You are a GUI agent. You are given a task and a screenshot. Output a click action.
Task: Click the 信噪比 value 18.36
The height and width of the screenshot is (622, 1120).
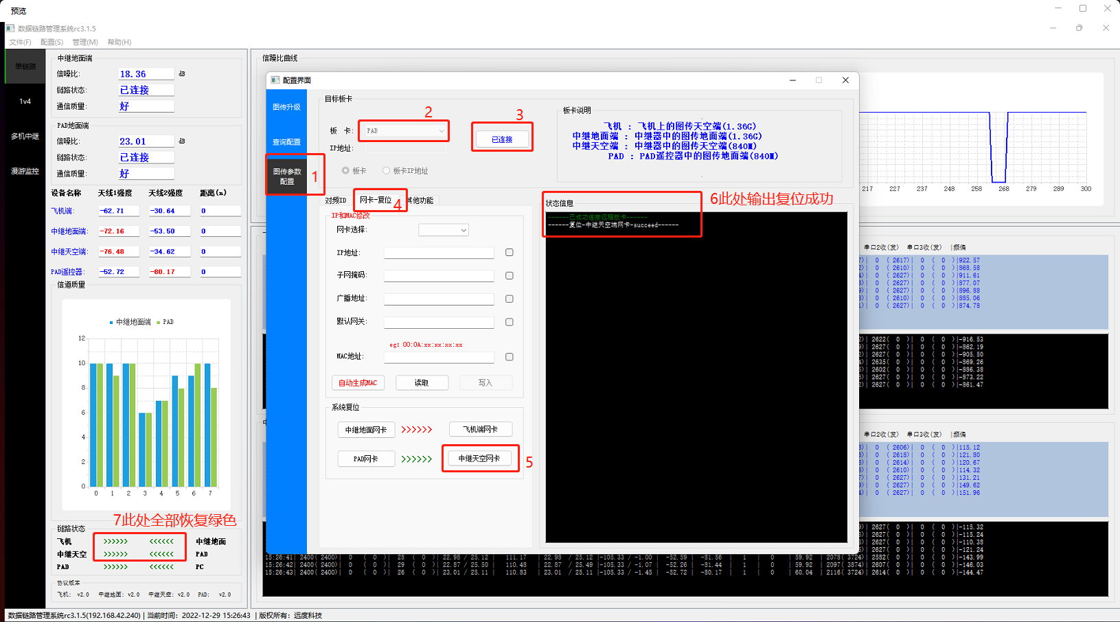pos(146,74)
